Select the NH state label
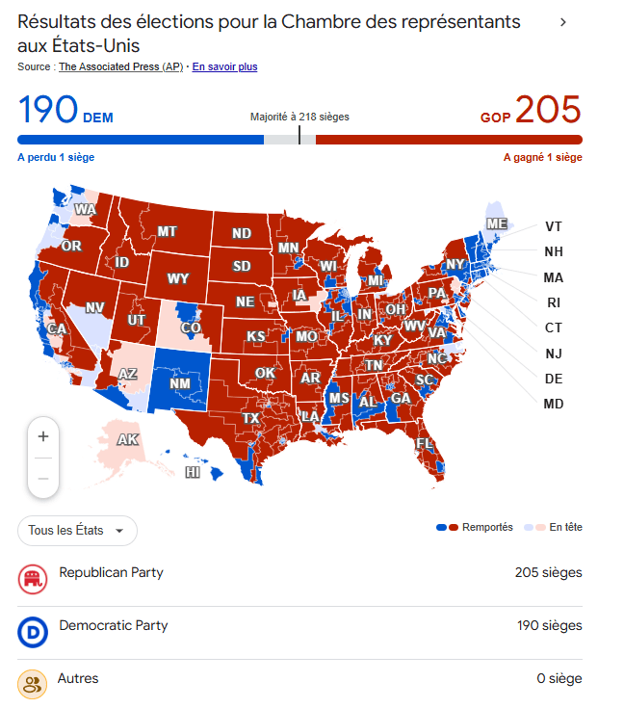 (x=553, y=252)
